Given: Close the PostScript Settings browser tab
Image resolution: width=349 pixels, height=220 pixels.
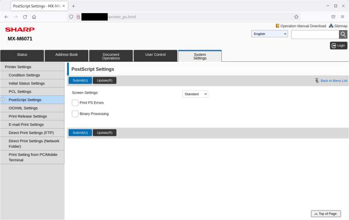Looking at the screenshot, I should point(64,6).
